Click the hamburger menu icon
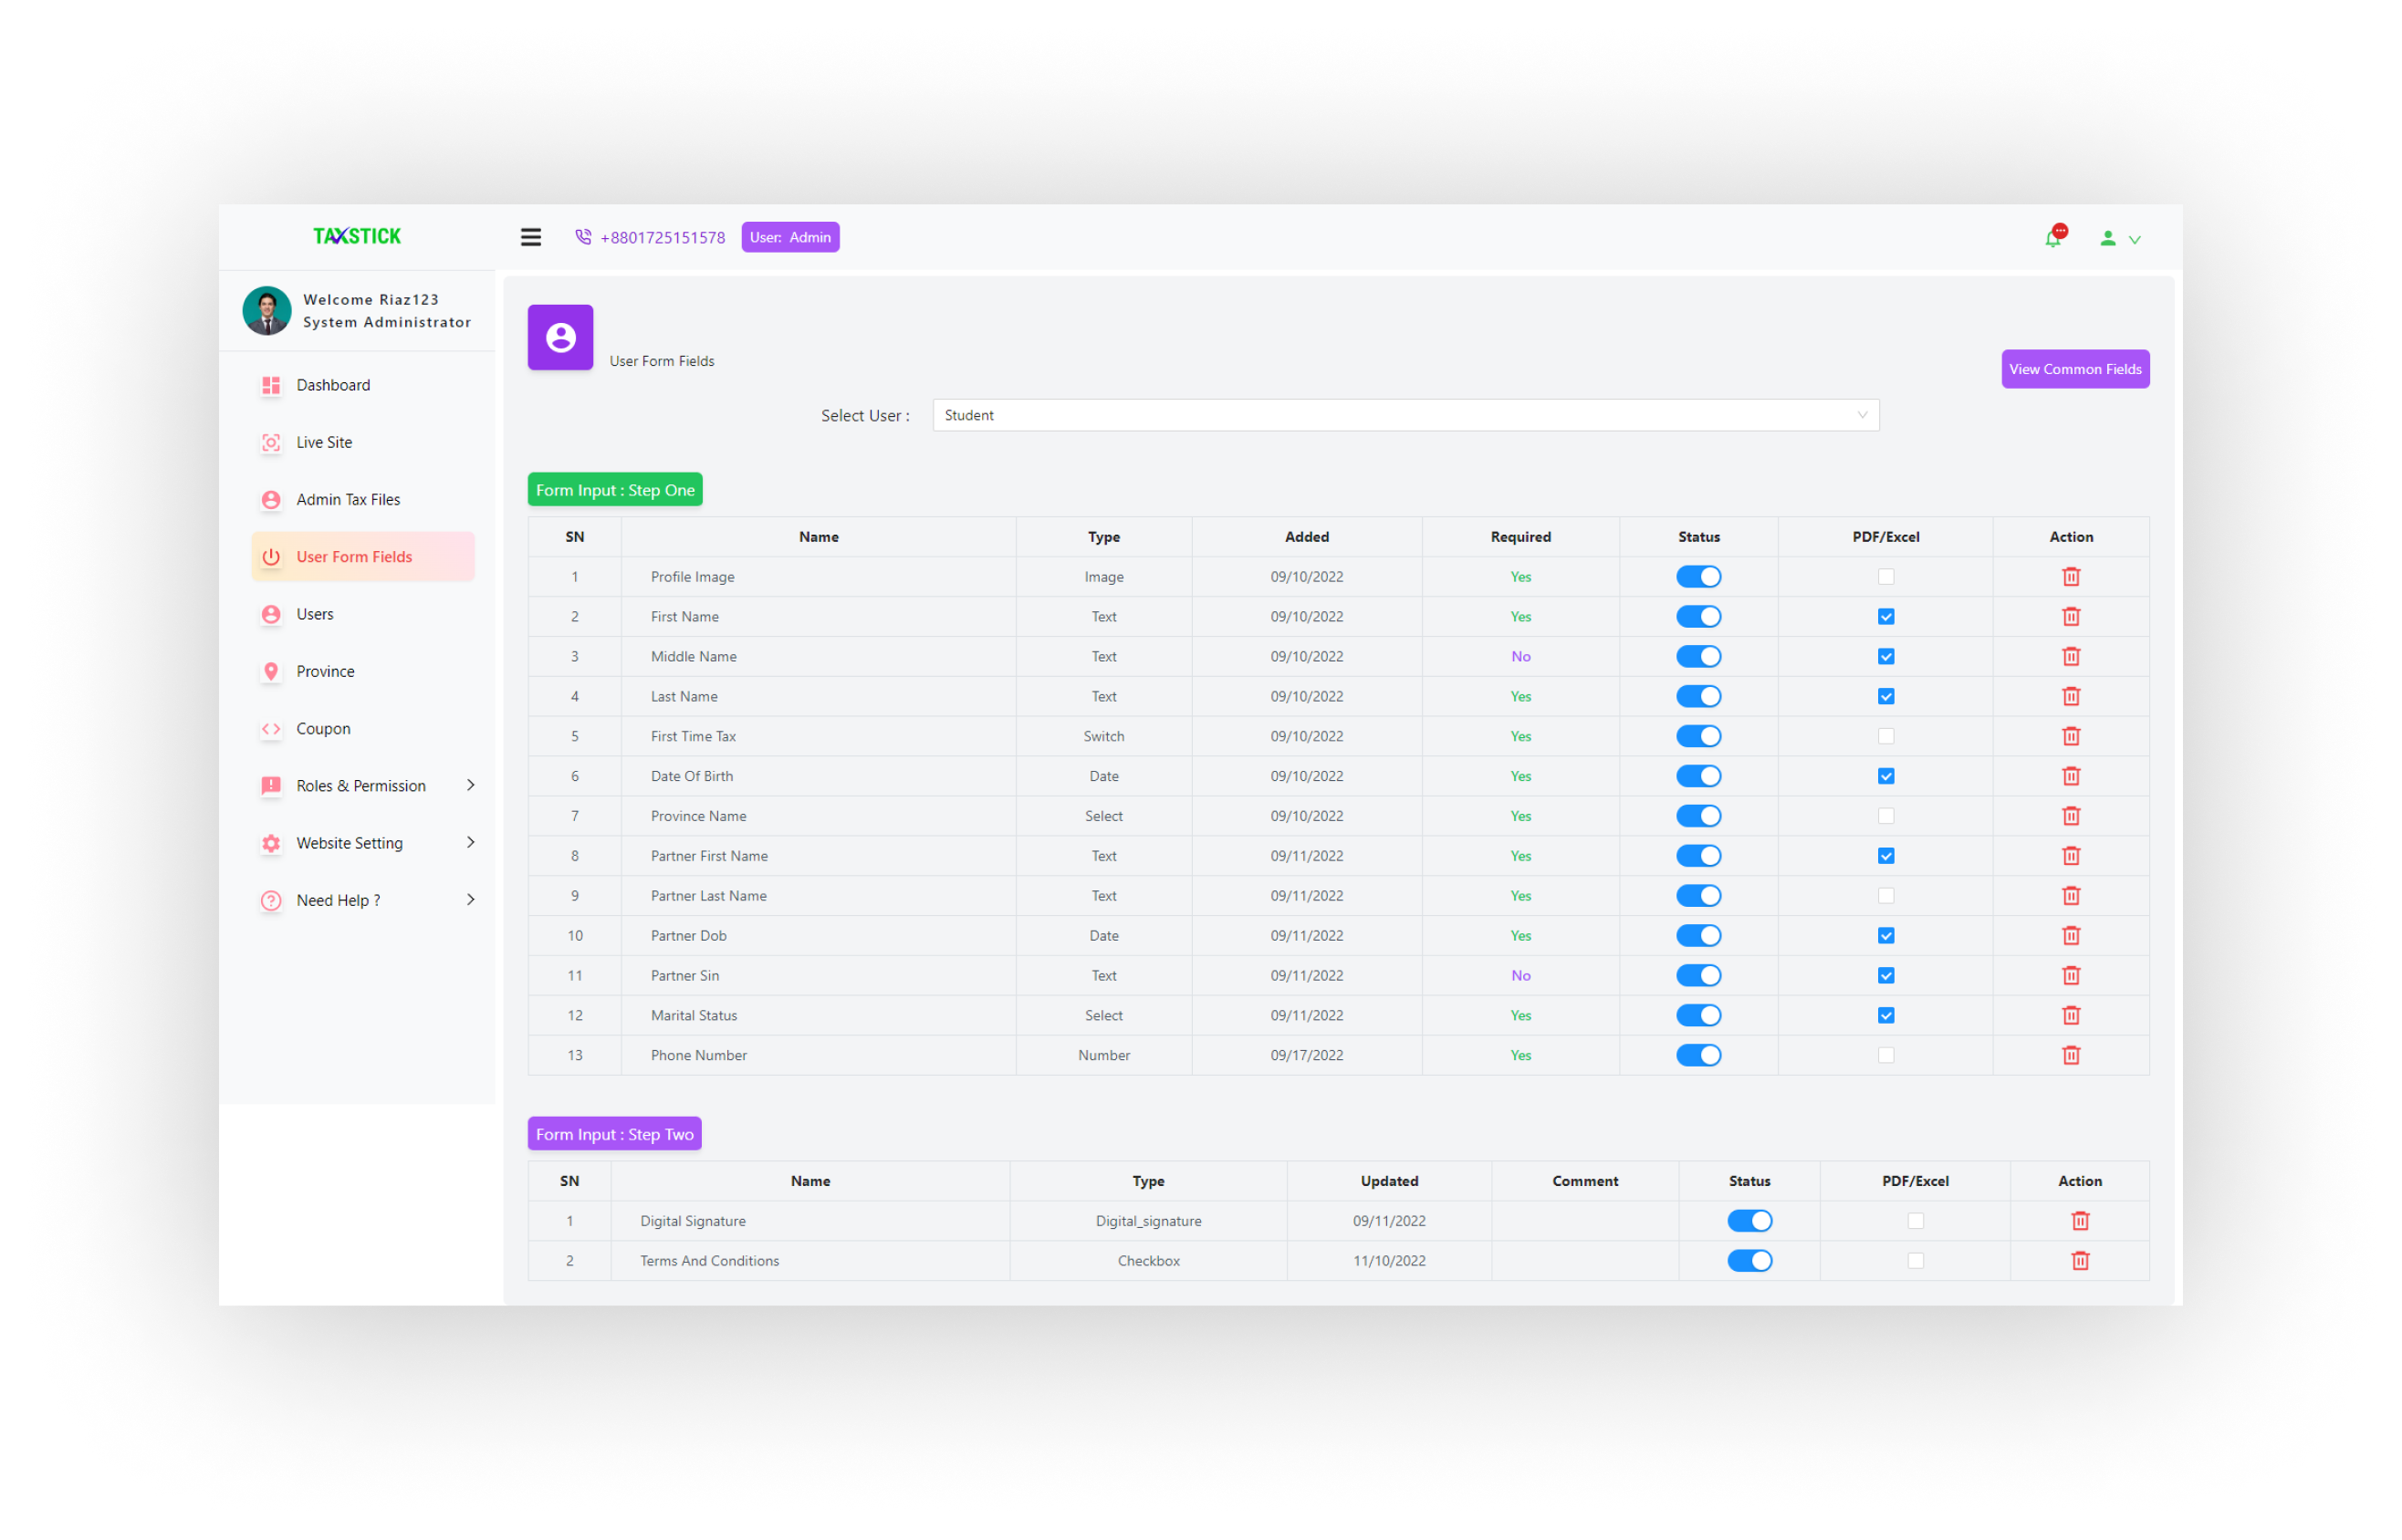This screenshot has width=2402, height=1540. click(531, 237)
